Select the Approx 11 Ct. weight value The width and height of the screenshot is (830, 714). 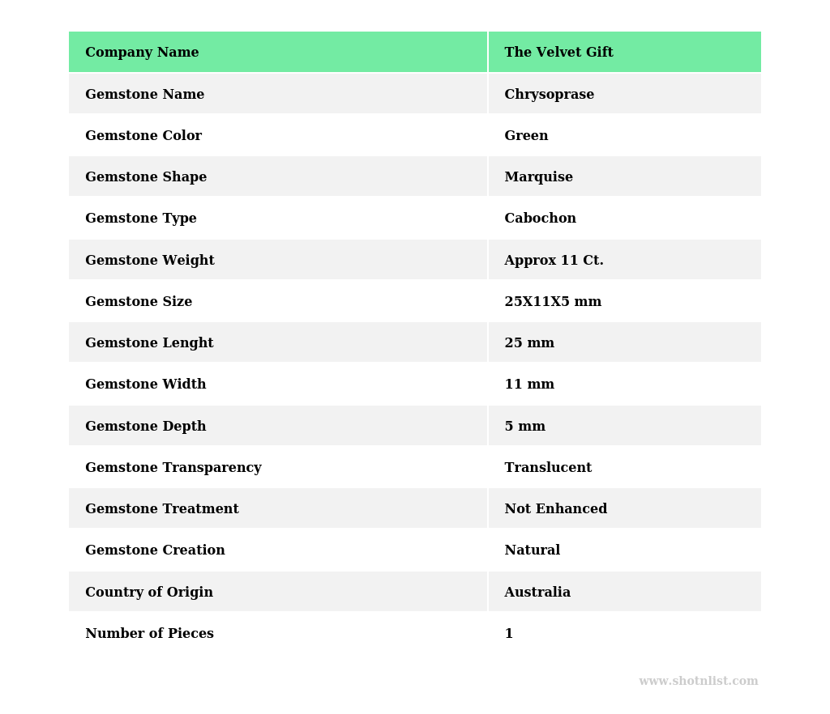pyautogui.click(x=554, y=261)
